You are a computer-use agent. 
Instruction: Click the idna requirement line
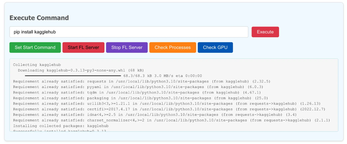(x=155, y=115)
